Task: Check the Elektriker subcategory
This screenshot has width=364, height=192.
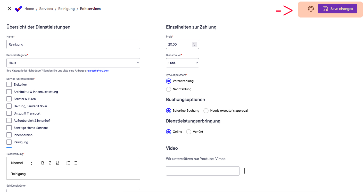Action: 9,84
